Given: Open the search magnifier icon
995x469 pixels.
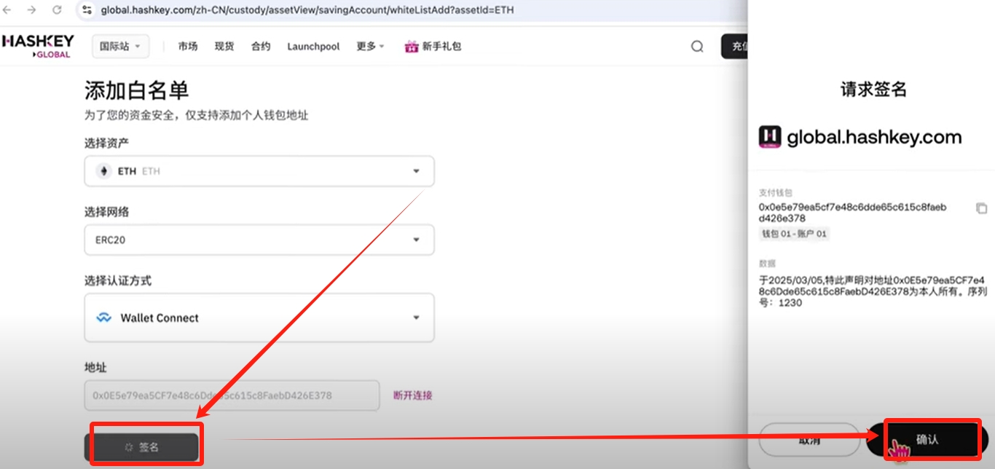Looking at the screenshot, I should click(697, 47).
